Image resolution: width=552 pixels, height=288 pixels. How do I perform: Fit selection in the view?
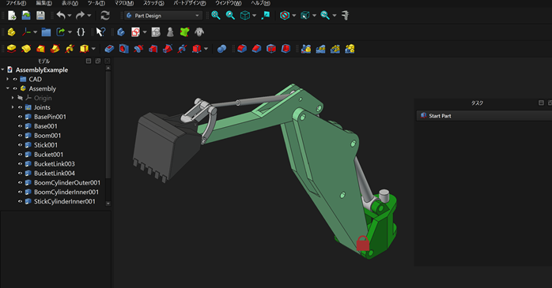tap(230, 16)
